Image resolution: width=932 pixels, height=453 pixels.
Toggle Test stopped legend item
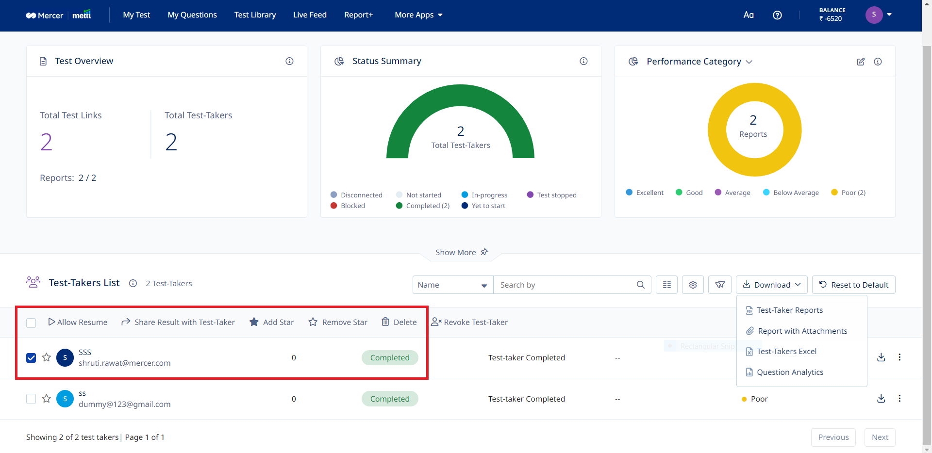[x=552, y=195]
